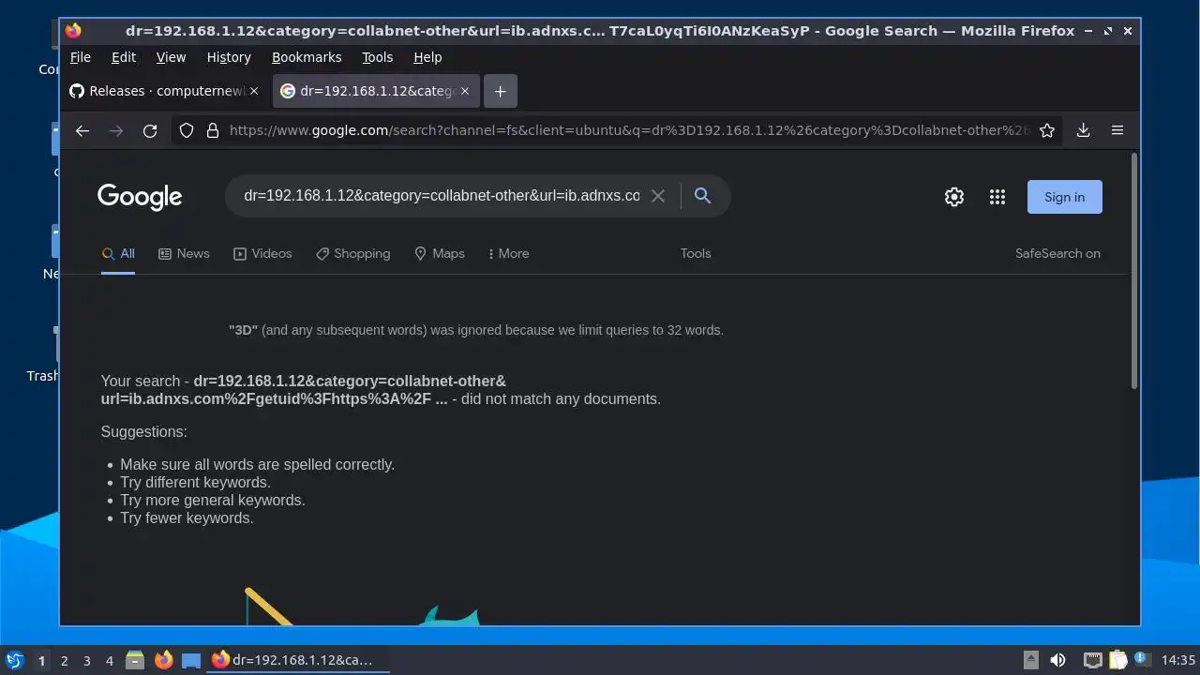Open the volume control in tray
1200x675 pixels.
pos(1057,660)
